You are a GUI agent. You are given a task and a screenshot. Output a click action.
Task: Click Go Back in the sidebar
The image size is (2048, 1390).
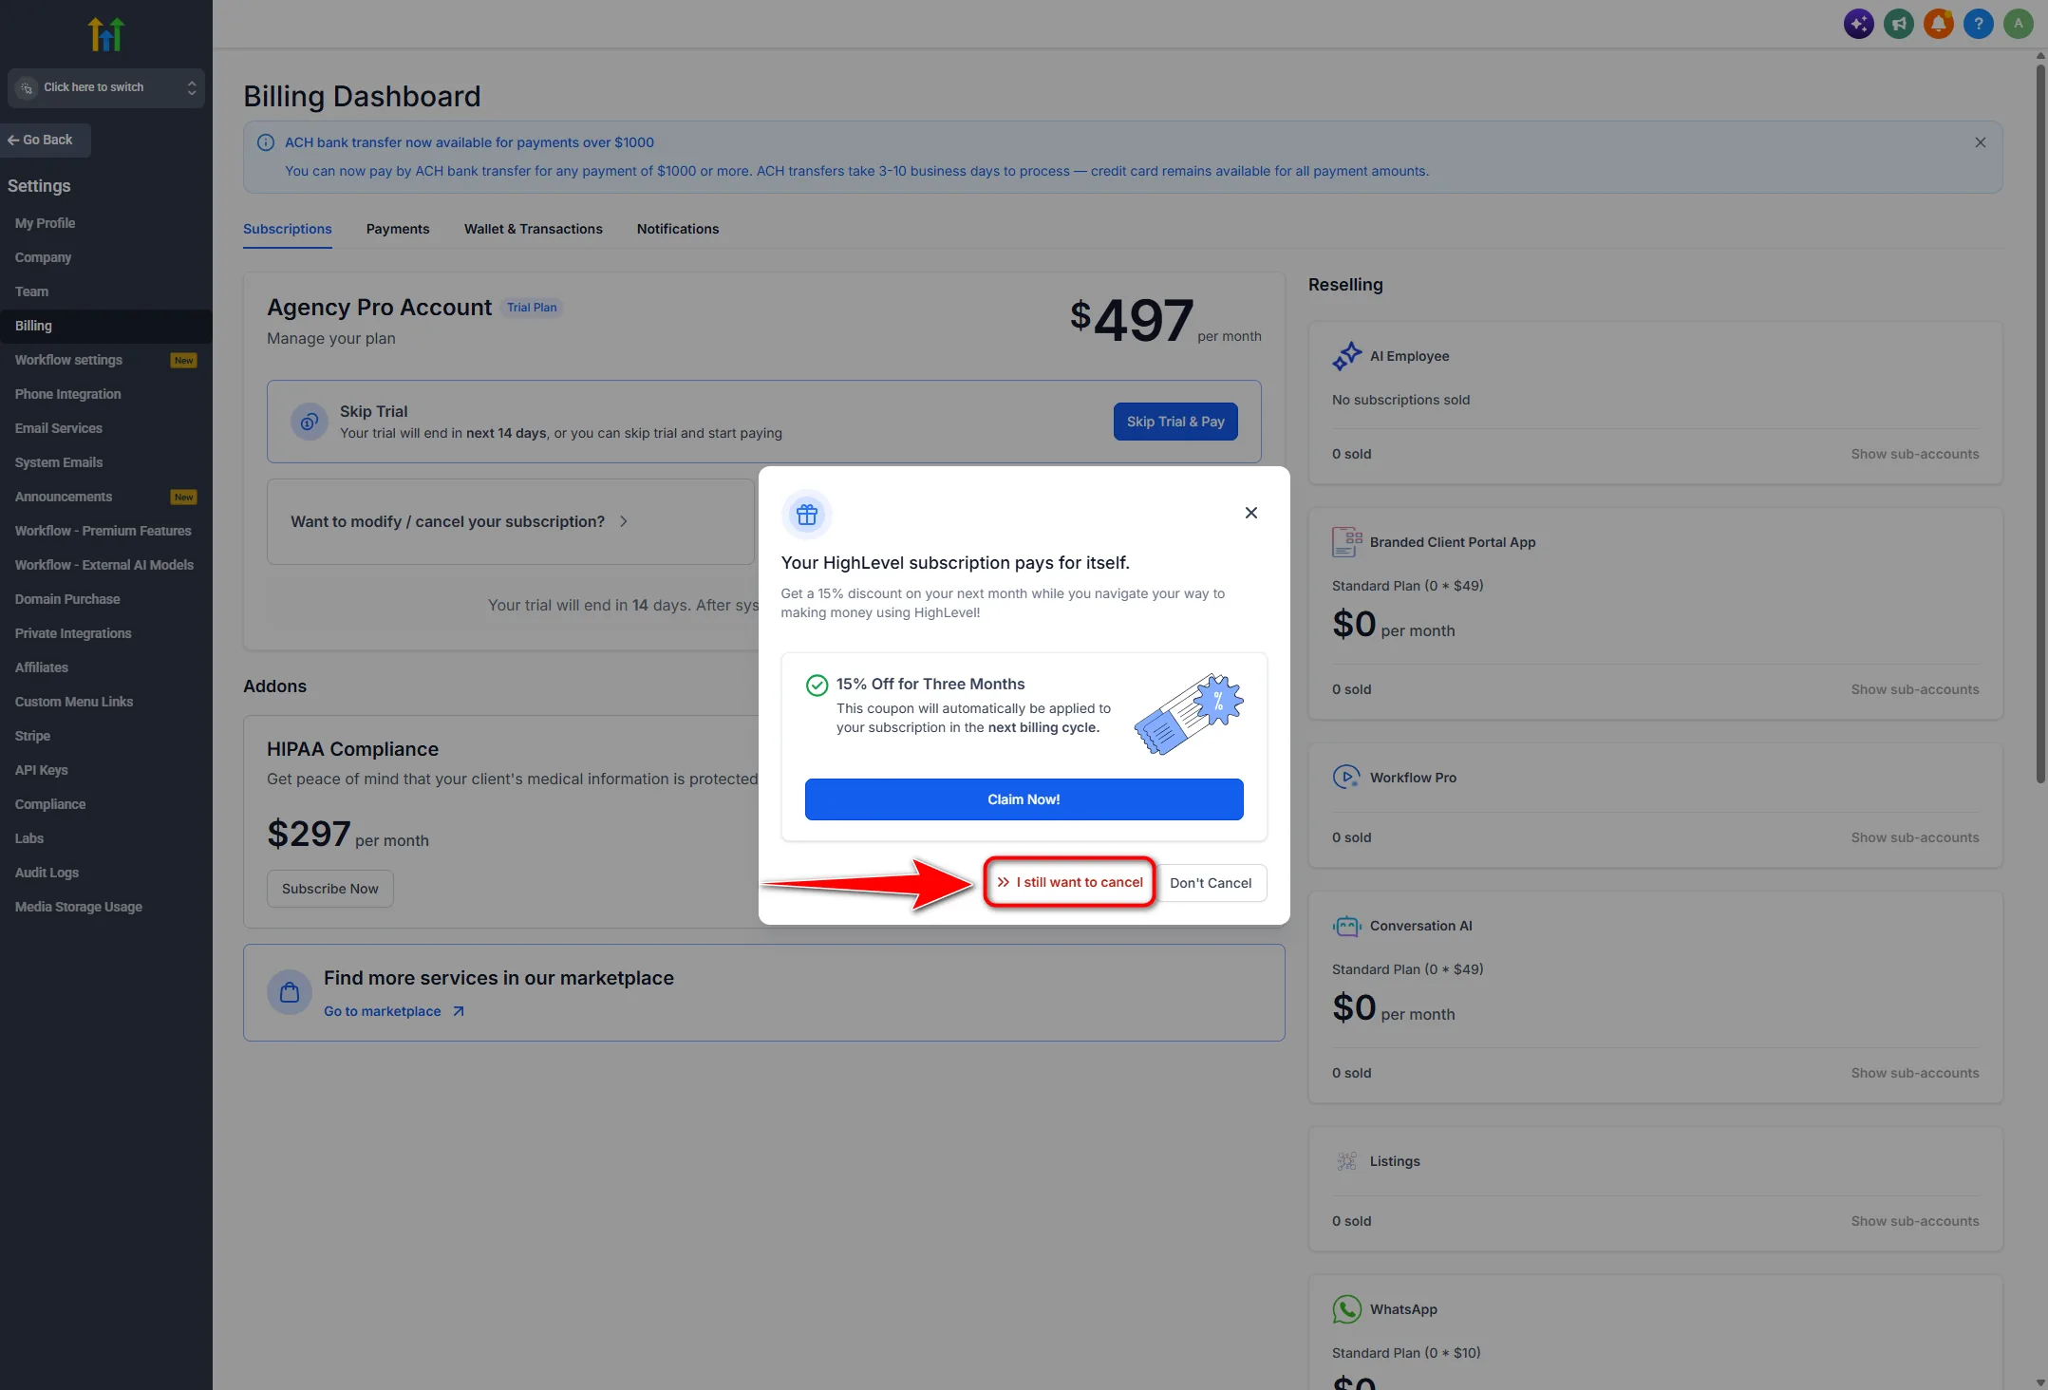pos(46,140)
